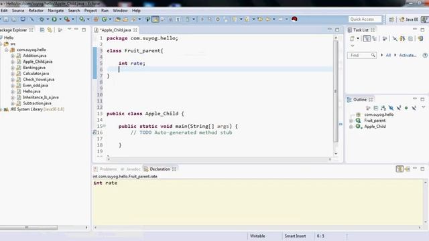This screenshot has width=429, height=241.
Task: Click the Help menu
Action: (136, 11)
